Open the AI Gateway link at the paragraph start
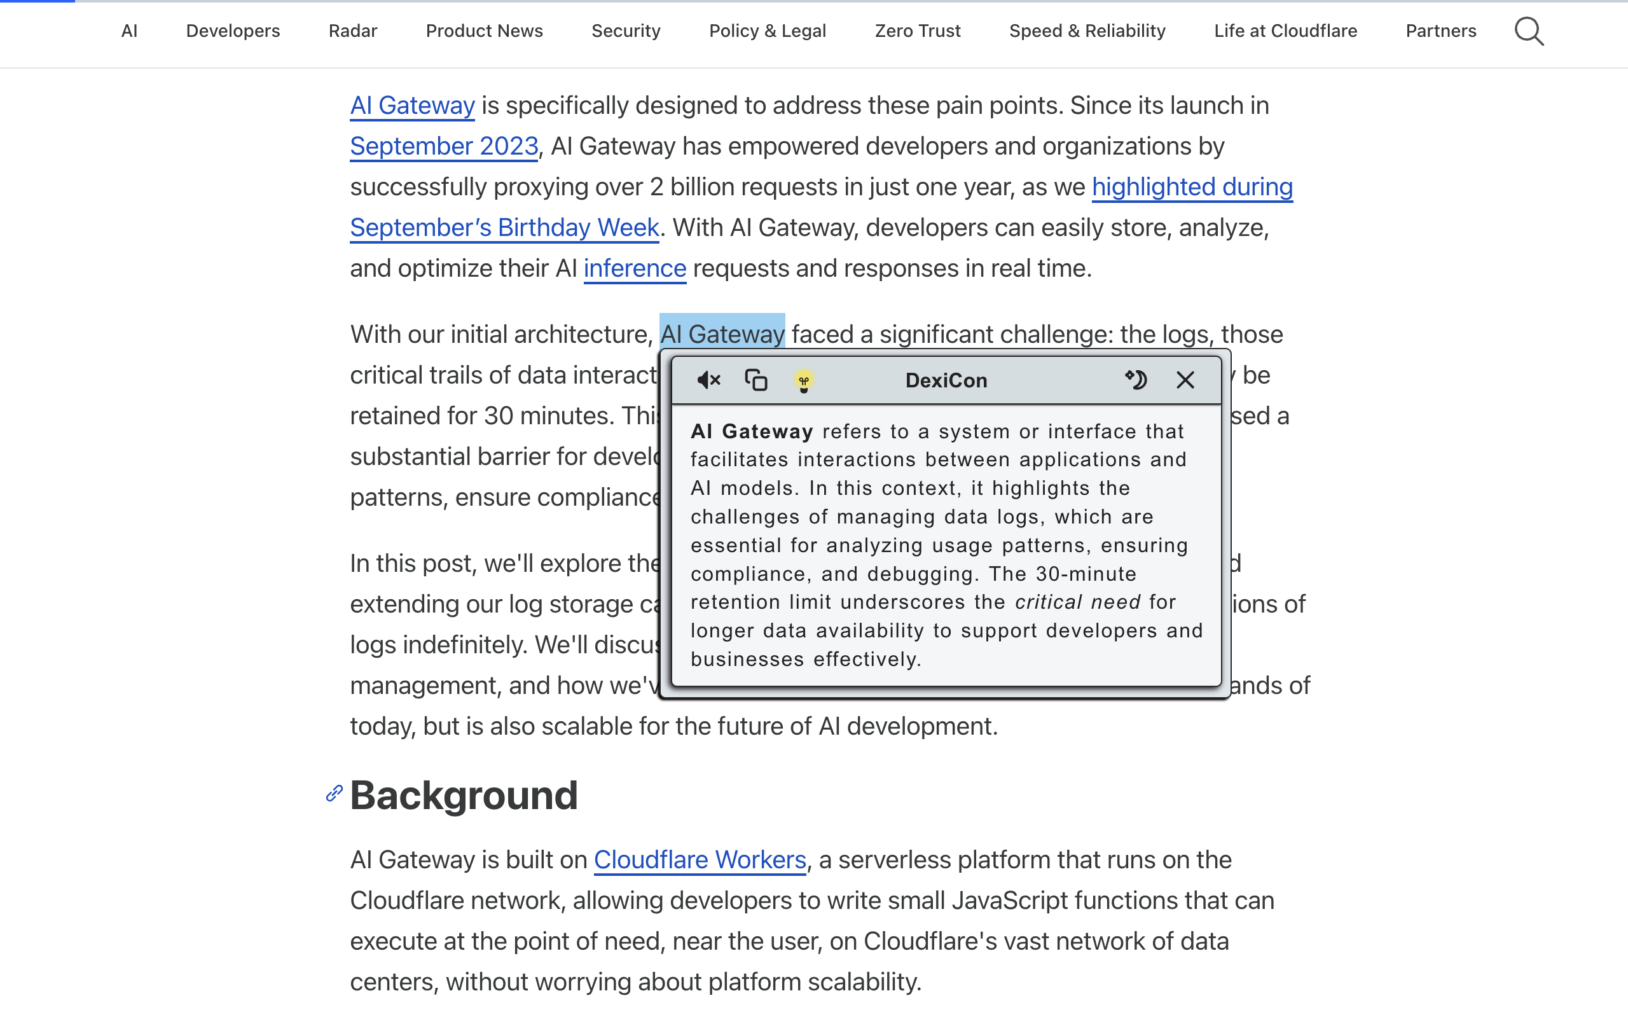The height and width of the screenshot is (1019, 1628). pyautogui.click(x=412, y=106)
